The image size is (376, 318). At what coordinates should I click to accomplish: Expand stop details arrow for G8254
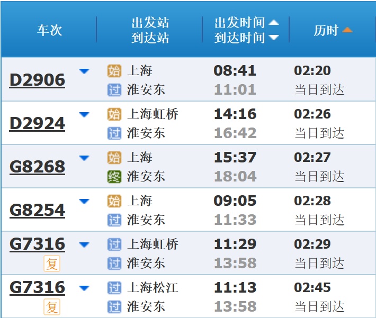[84, 201]
